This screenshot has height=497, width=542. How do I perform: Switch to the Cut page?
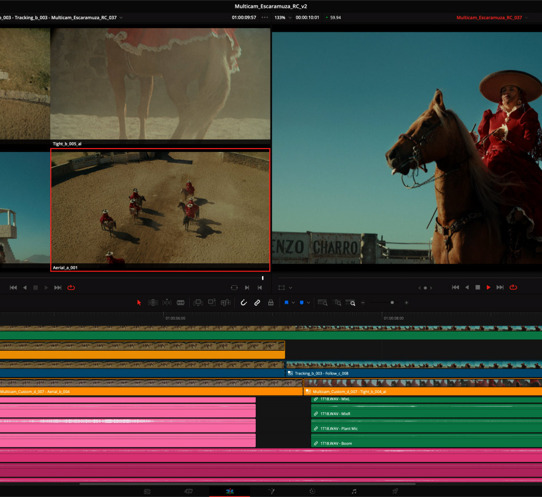point(189,491)
